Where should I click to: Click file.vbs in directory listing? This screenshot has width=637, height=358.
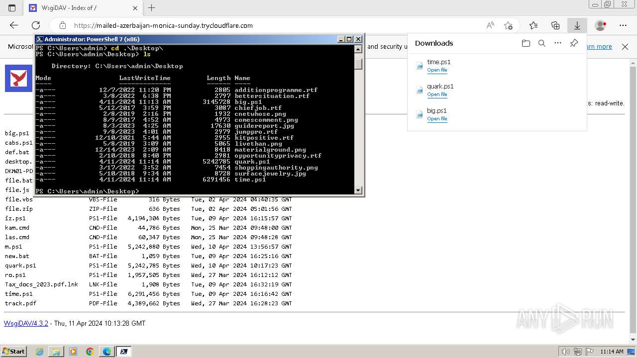pyautogui.click(x=19, y=199)
